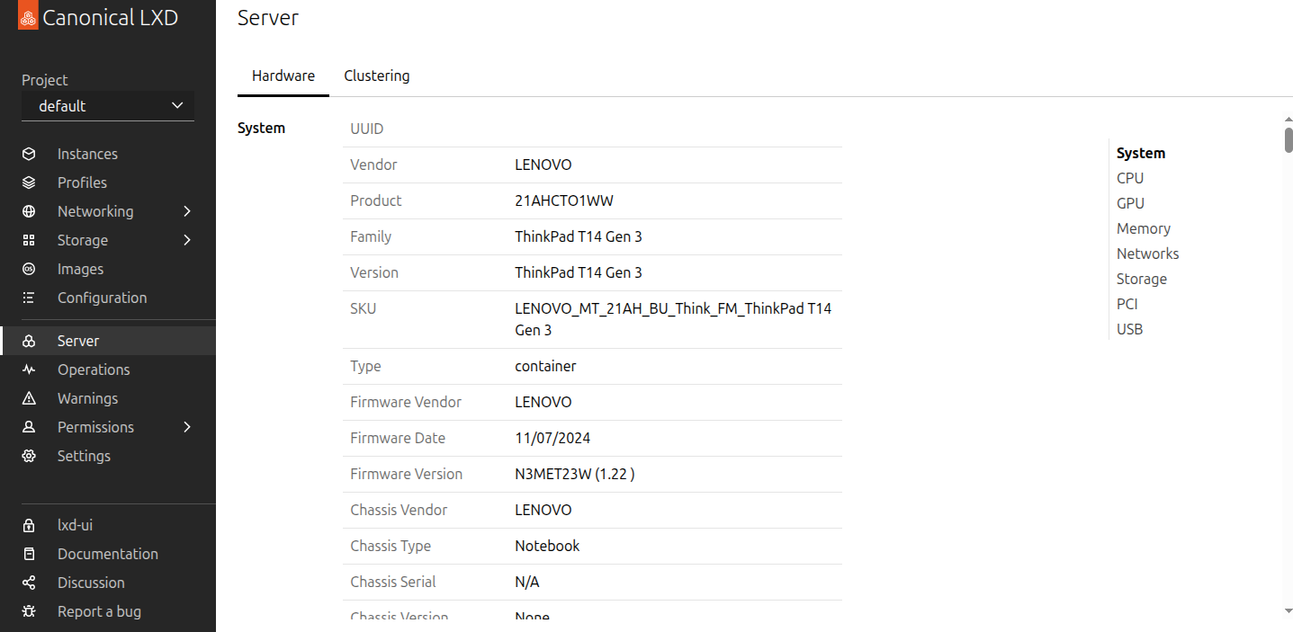
Task: Jump to Memory section in outline
Action: pyautogui.click(x=1144, y=228)
